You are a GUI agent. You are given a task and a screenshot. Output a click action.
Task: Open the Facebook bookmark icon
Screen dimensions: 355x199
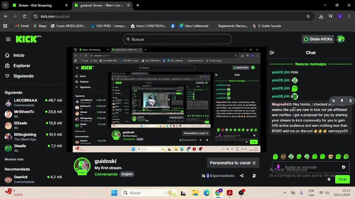pos(173,26)
